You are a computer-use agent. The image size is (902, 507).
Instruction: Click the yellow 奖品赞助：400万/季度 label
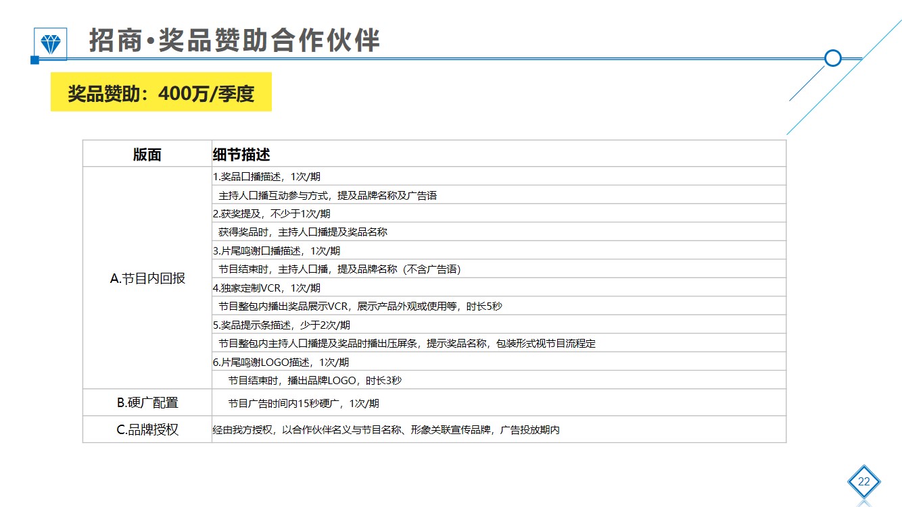161,92
